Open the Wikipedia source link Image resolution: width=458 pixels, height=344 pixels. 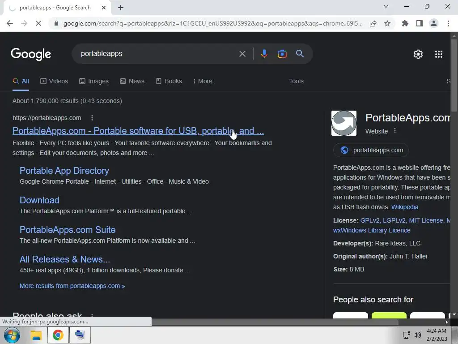pyautogui.click(x=405, y=207)
